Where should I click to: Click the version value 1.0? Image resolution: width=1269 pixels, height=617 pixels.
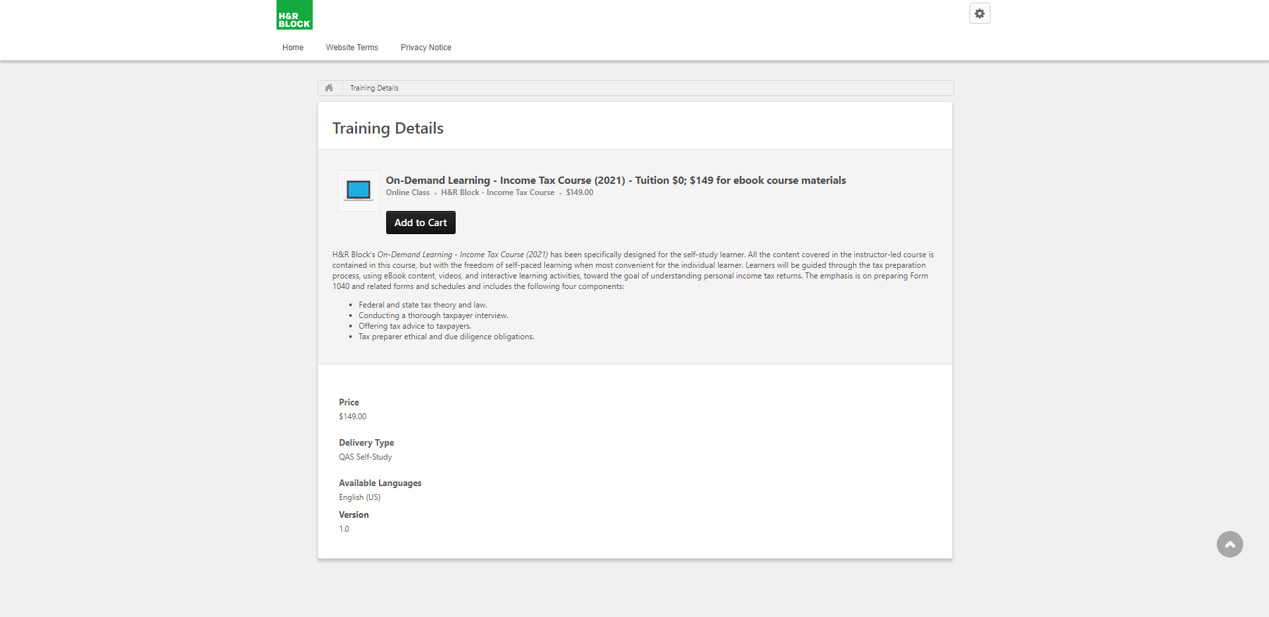[344, 529]
